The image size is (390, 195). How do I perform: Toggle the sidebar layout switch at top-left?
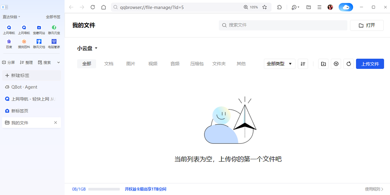pos(5,7)
